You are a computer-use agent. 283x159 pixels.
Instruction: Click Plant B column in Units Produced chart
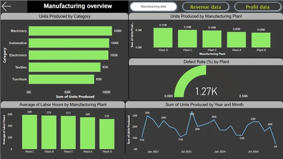[x=261, y=40]
